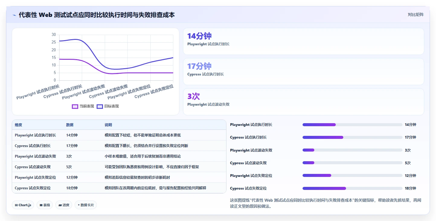Click the header icon beside the title
Screen dimensions: 436x221
(14, 15)
